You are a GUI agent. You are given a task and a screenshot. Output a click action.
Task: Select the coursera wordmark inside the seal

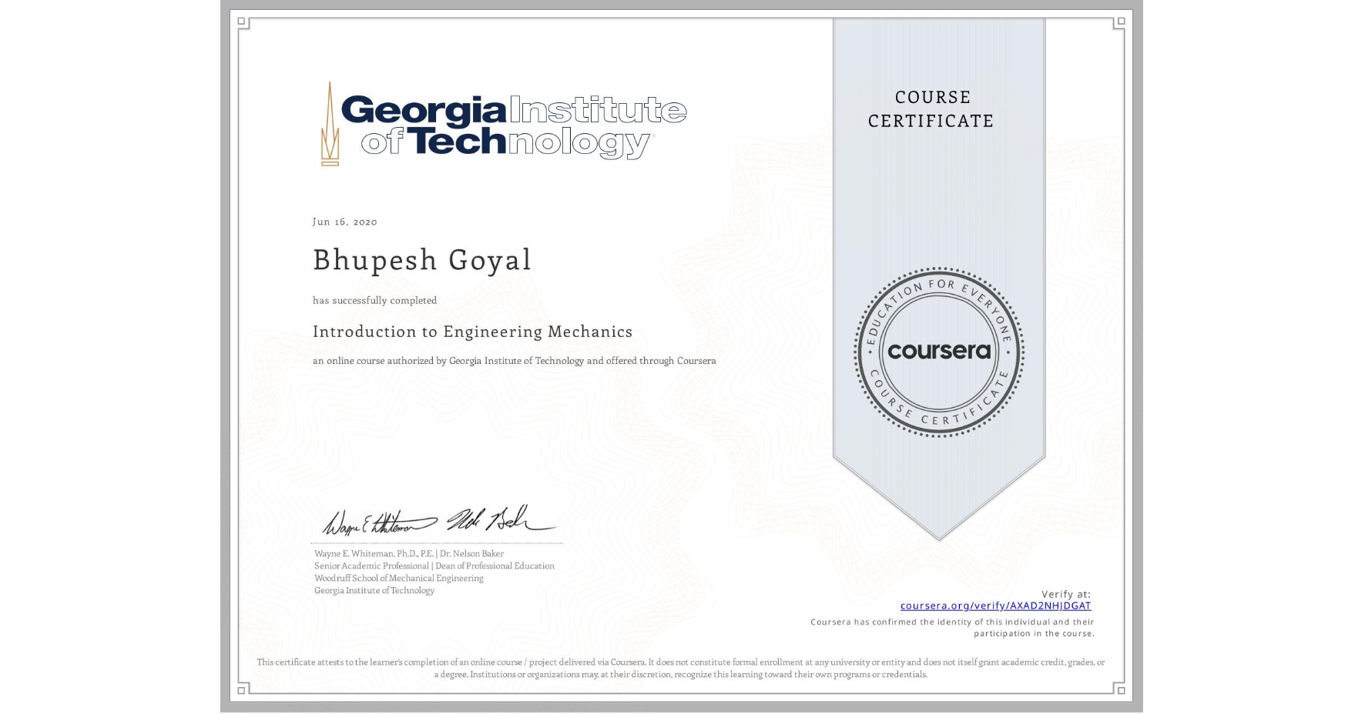click(x=938, y=352)
